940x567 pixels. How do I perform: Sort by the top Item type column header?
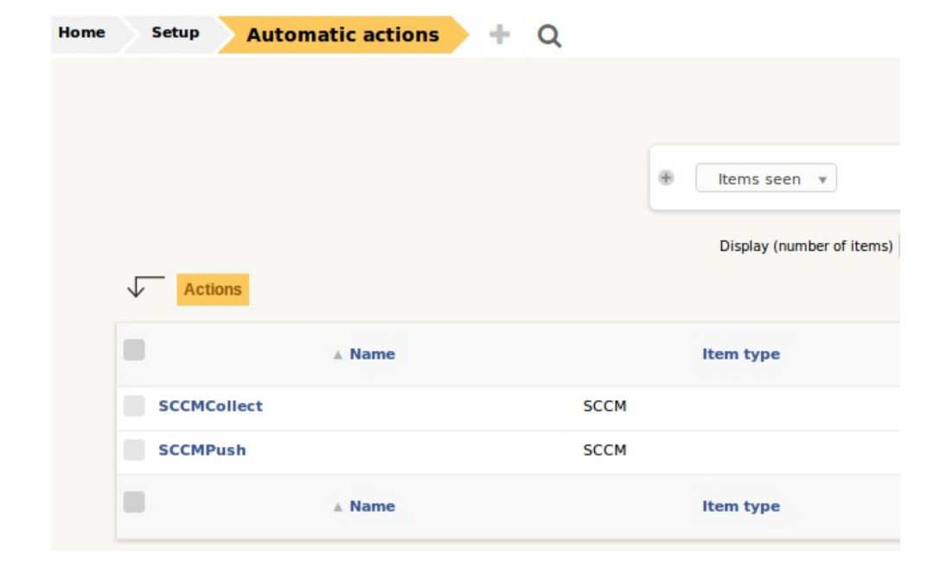tap(740, 354)
